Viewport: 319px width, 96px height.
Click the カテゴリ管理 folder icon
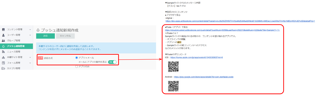3,68
